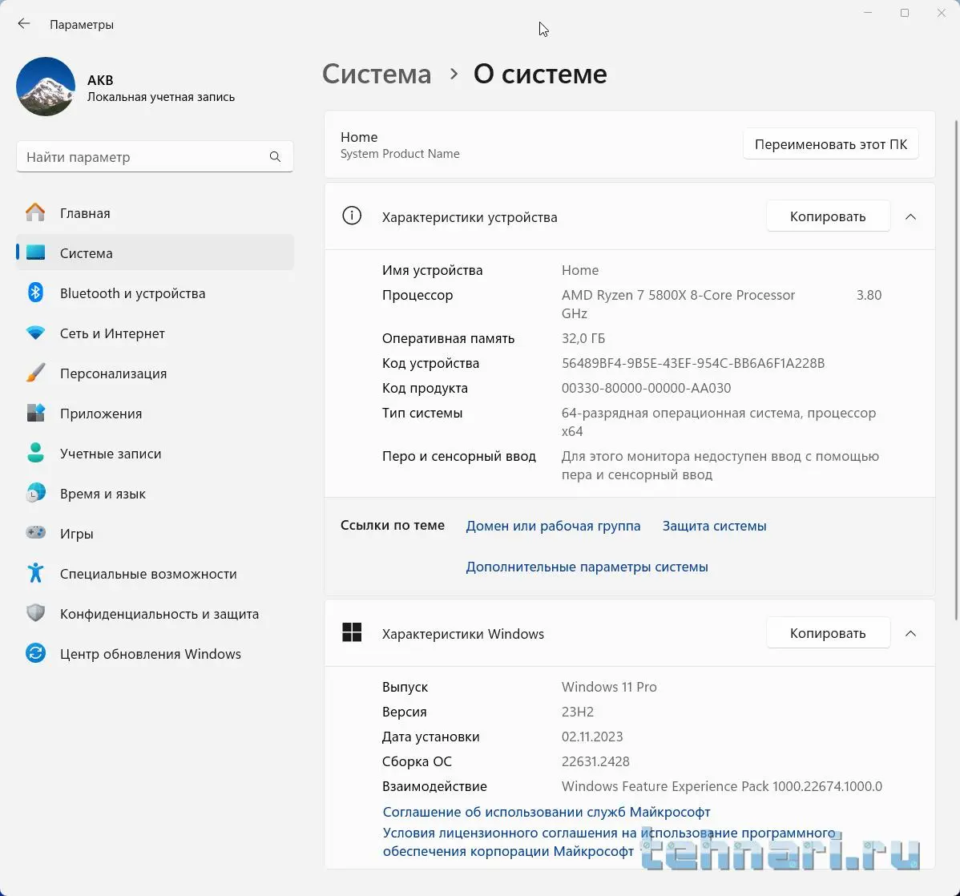
Task: Open Условия лицензионного соглашения link
Action: coord(608,842)
